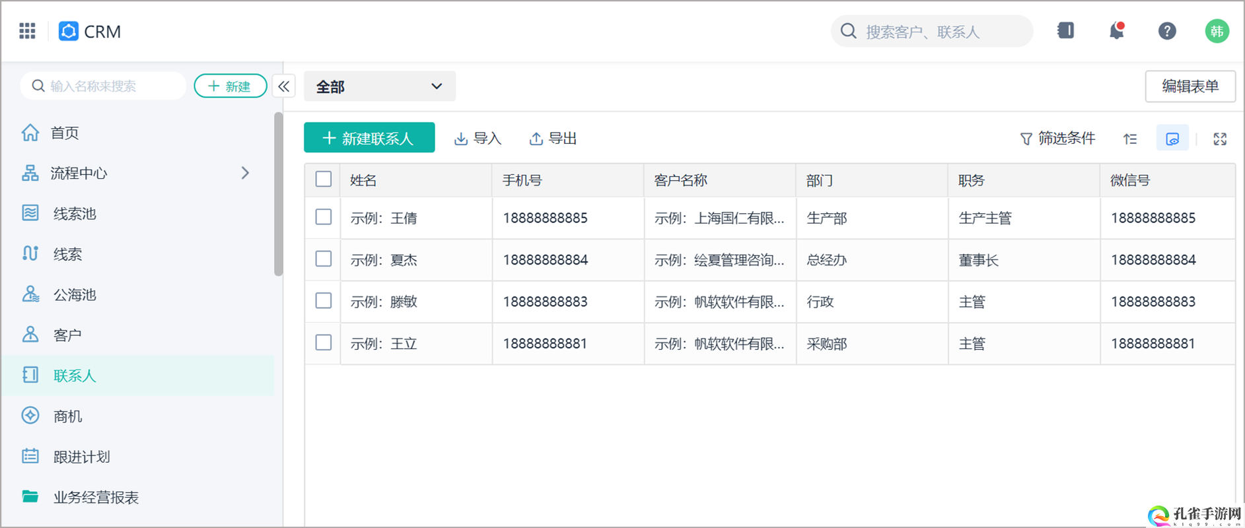Image resolution: width=1245 pixels, height=528 pixels.
Task: Click the 客户名称 column header
Action: coord(720,180)
